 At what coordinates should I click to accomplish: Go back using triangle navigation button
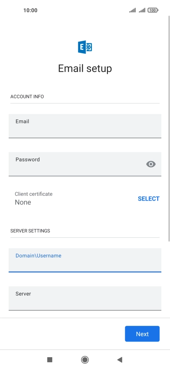pos(120,360)
